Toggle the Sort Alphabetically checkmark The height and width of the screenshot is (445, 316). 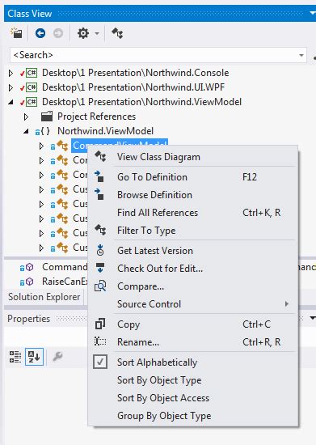click(x=100, y=362)
